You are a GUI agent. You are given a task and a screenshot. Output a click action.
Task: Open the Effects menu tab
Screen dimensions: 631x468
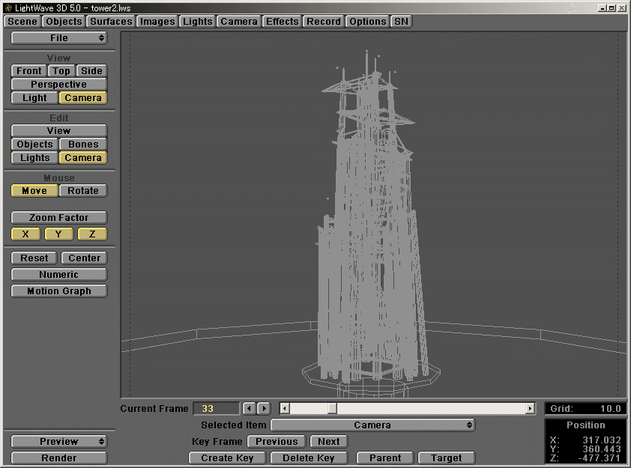click(x=282, y=21)
